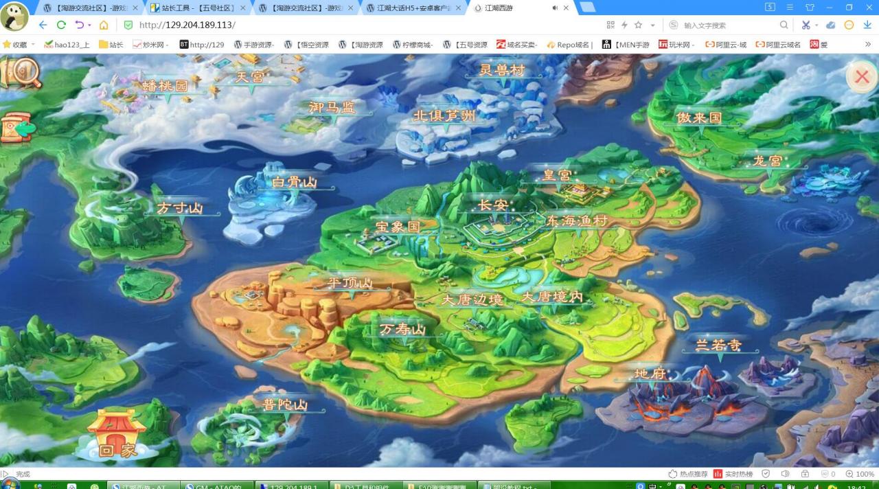The image size is (879, 489).
Task: Open the downloads arrow icon
Action: coord(867,25)
